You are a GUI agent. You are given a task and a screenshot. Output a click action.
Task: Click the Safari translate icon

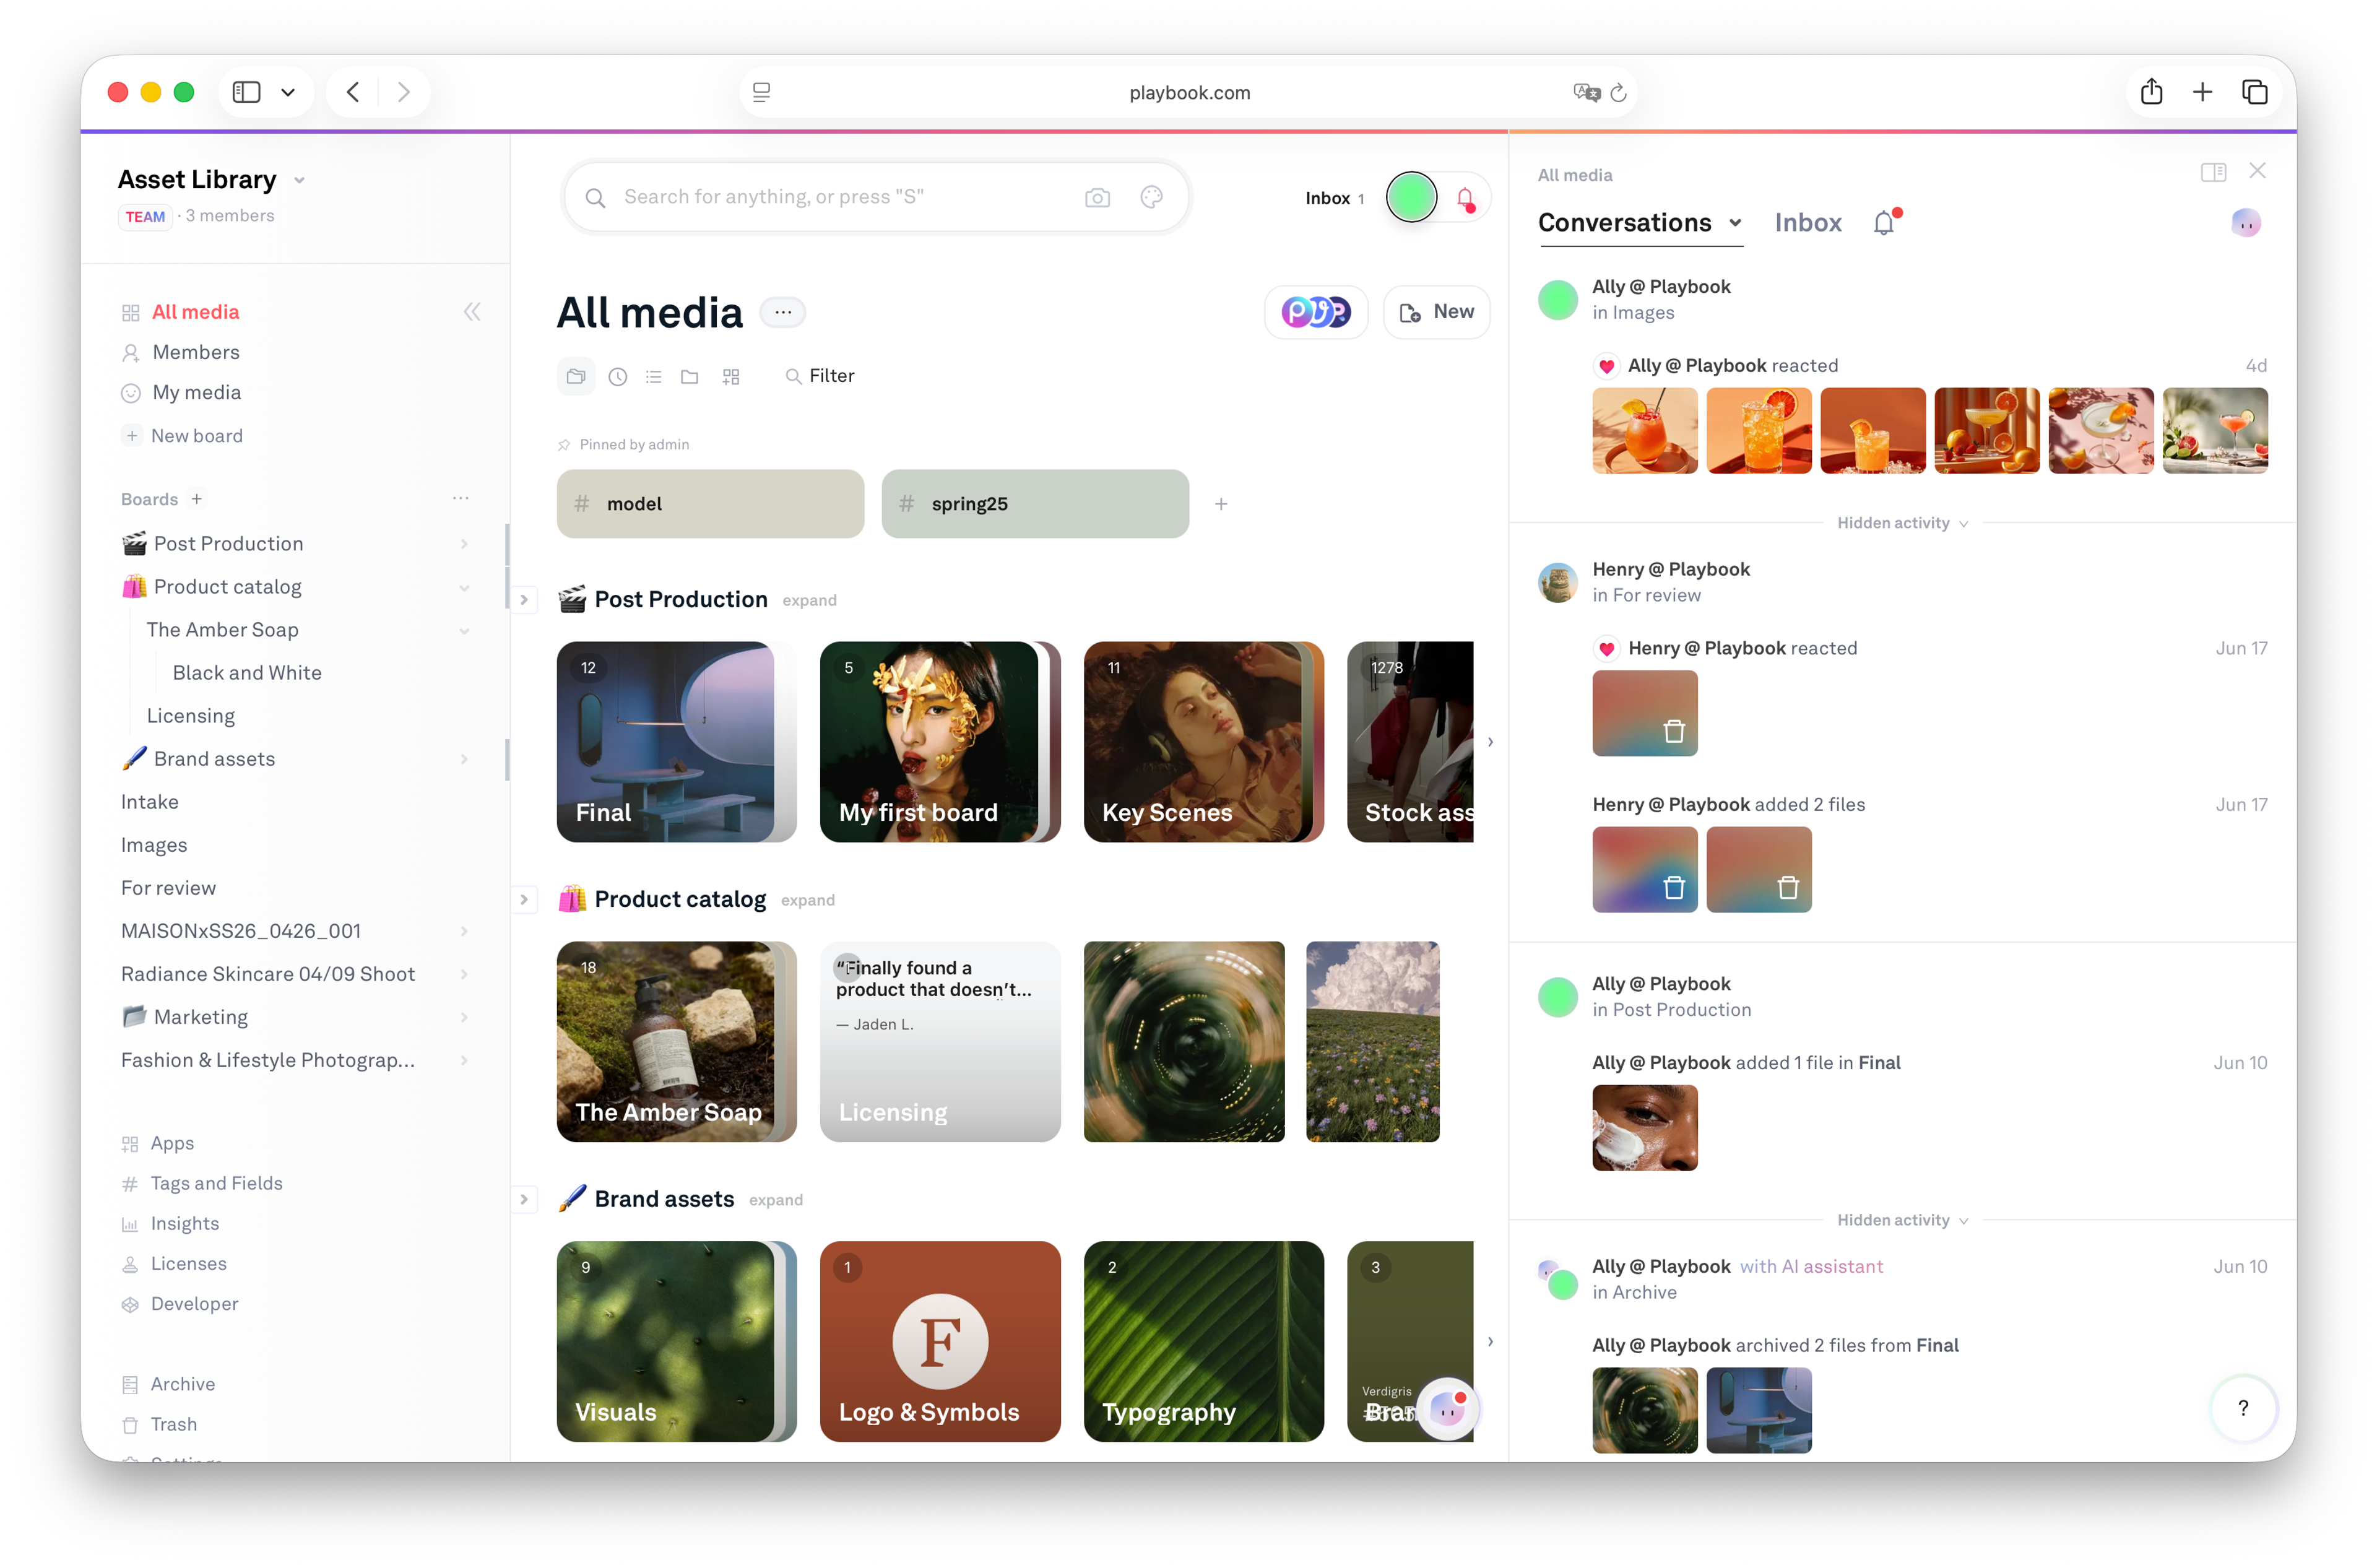(1586, 92)
